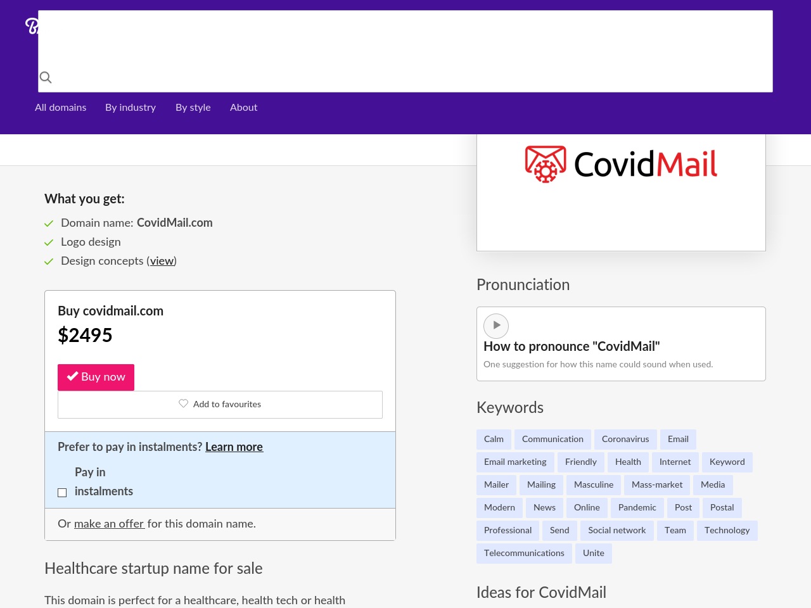Click the Buy now button
This screenshot has height=608, width=811.
tap(96, 377)
